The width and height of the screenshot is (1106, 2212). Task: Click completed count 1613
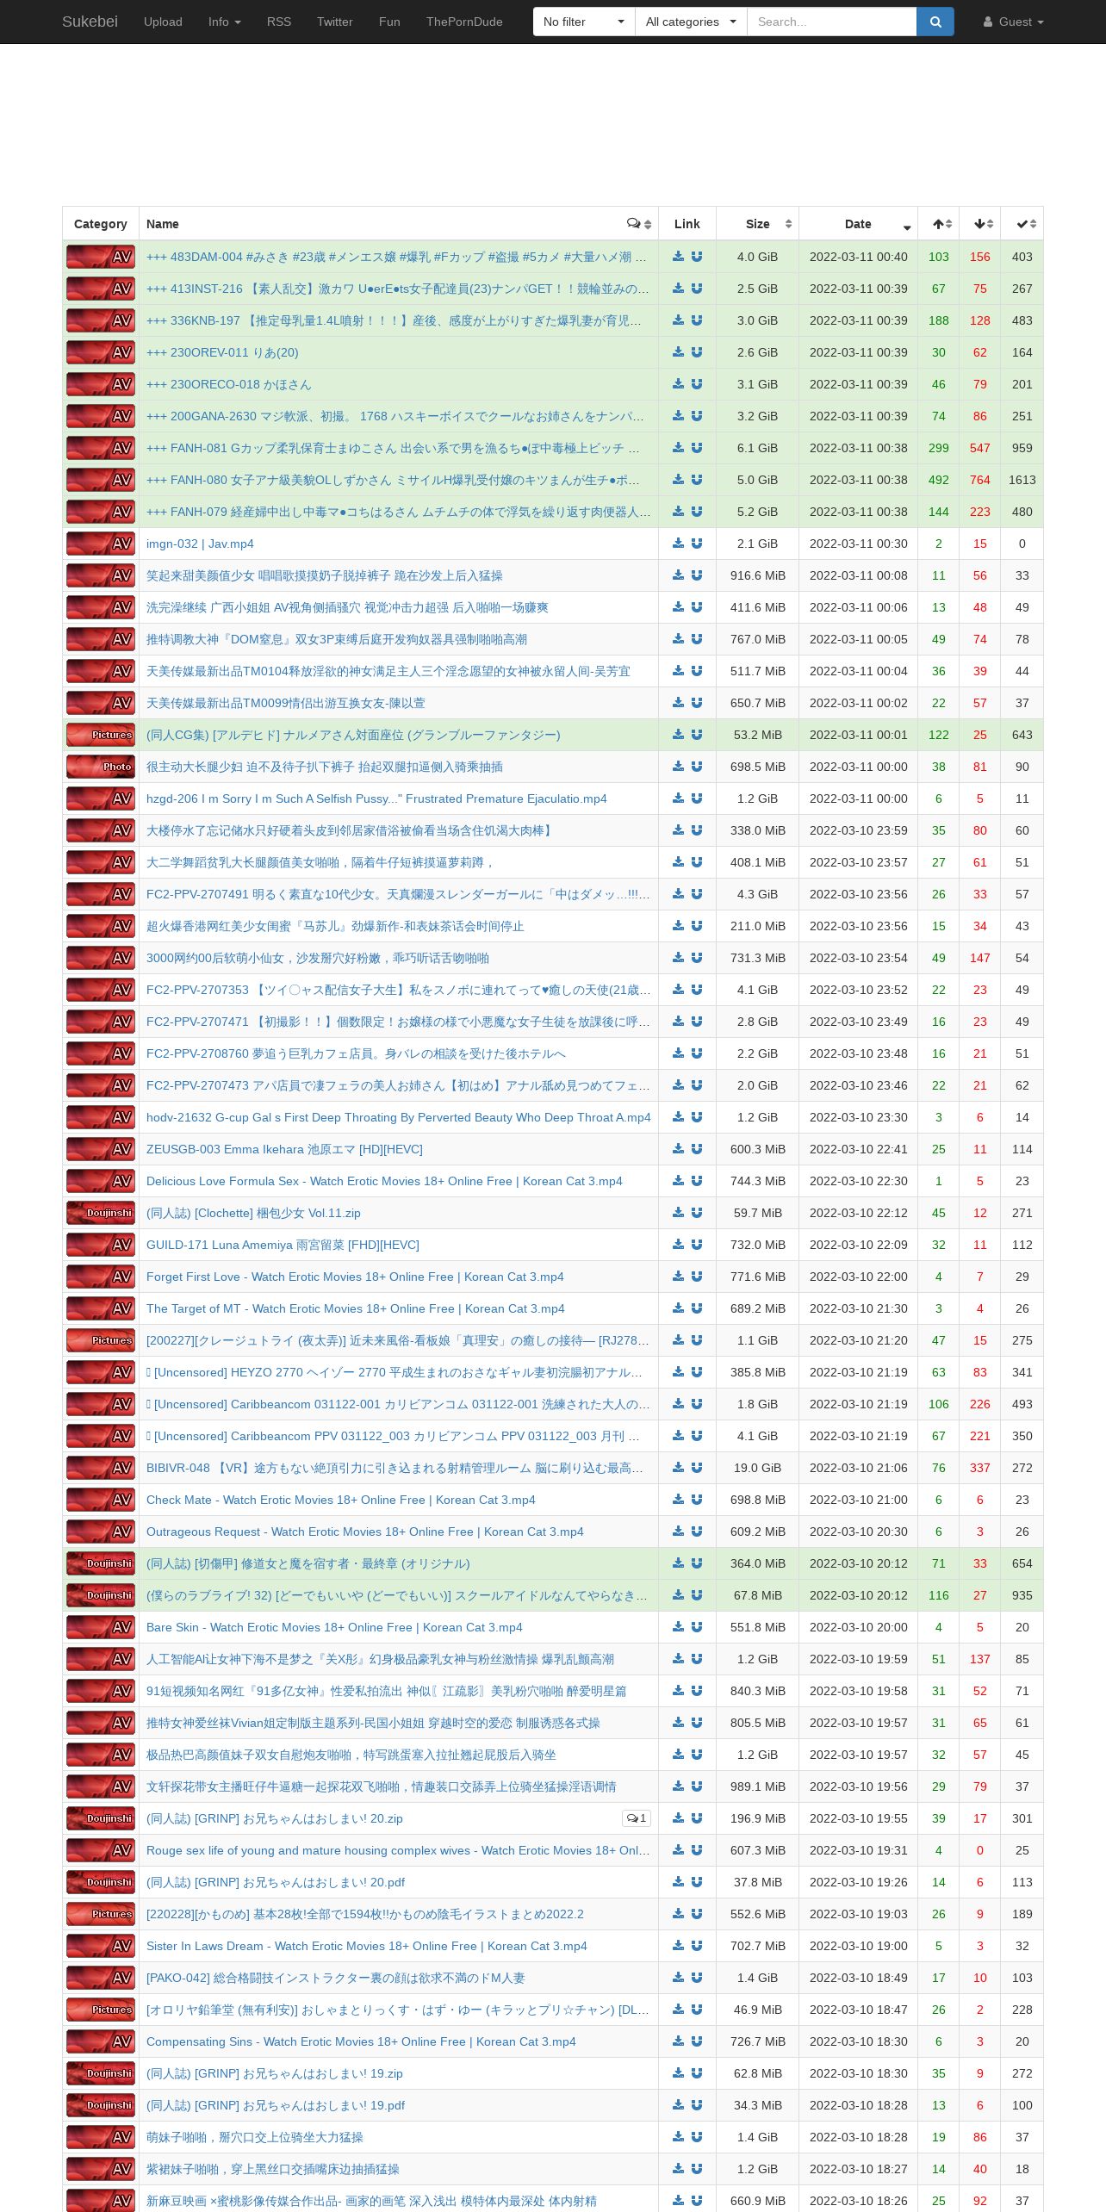(x=1022, y=480)
